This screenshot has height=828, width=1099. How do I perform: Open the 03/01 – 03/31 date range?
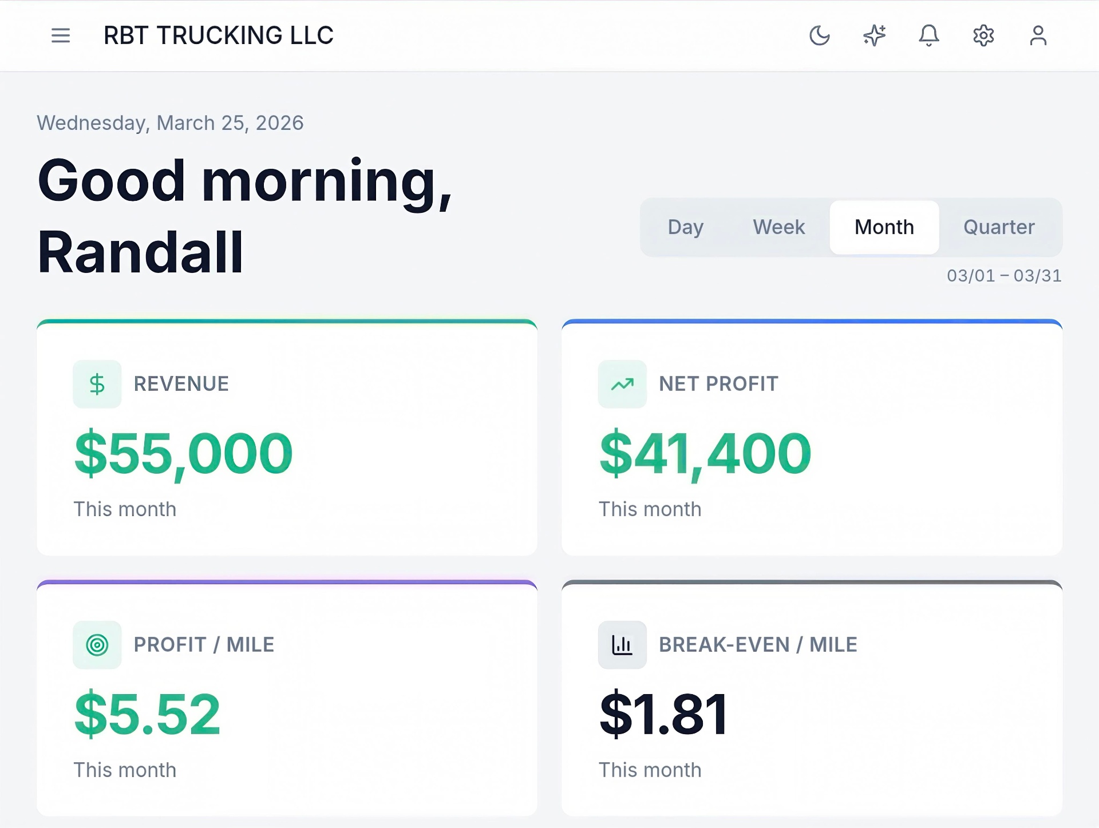tap(1003, 276)
